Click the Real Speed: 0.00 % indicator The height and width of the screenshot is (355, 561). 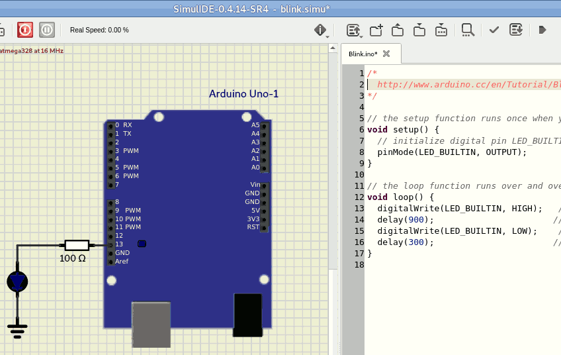pos(99,30)
